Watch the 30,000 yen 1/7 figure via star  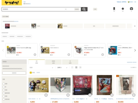tap(134, 95)
